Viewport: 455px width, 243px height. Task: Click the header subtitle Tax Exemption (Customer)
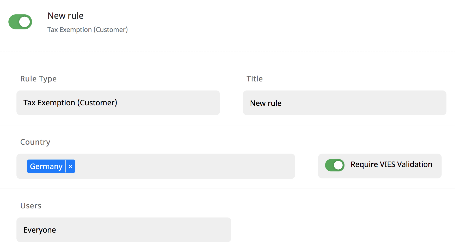[88, 30]
